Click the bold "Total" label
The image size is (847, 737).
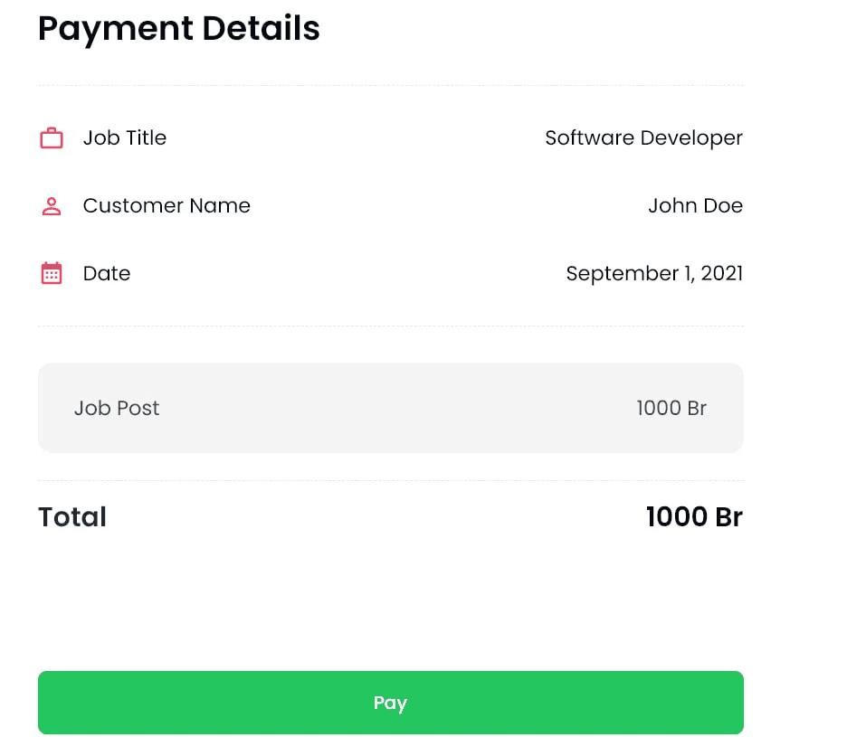point(72,516)
